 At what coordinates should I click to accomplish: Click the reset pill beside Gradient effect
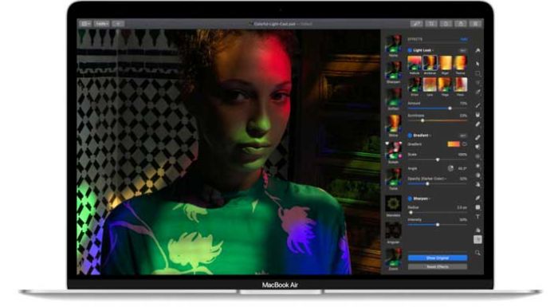(462, 136)
